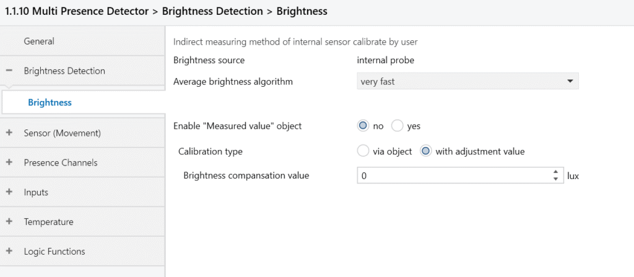Select 'no' for Enable Measured value object
The image size is (634, 277).
[x=363, y=126]
